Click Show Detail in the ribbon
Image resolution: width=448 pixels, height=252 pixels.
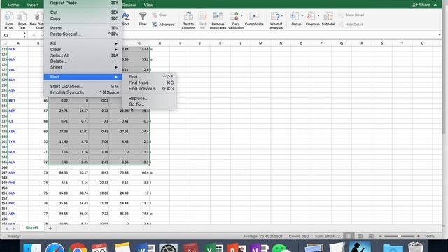(351, 15)
